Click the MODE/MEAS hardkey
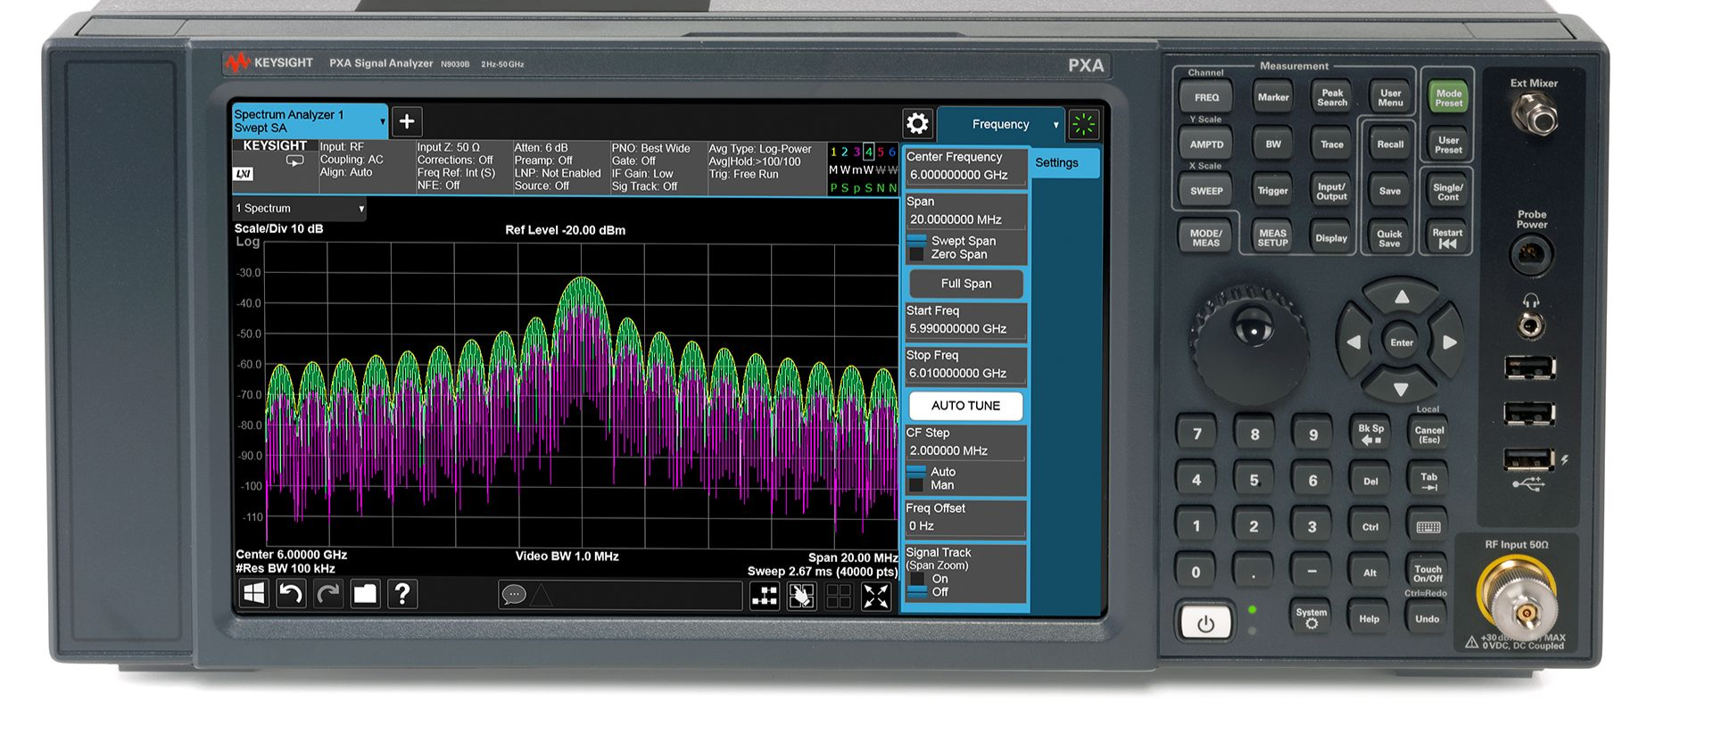Viewport: 1713px width, 735px height. click(x=1206, y=238)
